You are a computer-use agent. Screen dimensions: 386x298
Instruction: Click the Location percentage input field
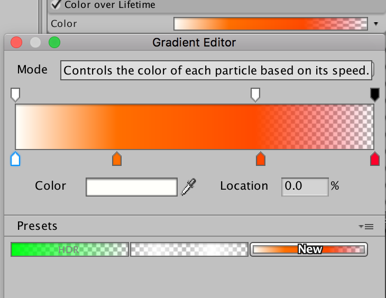pos(305,186)
